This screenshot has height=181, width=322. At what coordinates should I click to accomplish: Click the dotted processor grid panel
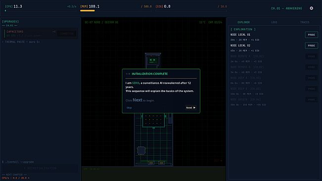click(153, 120)
